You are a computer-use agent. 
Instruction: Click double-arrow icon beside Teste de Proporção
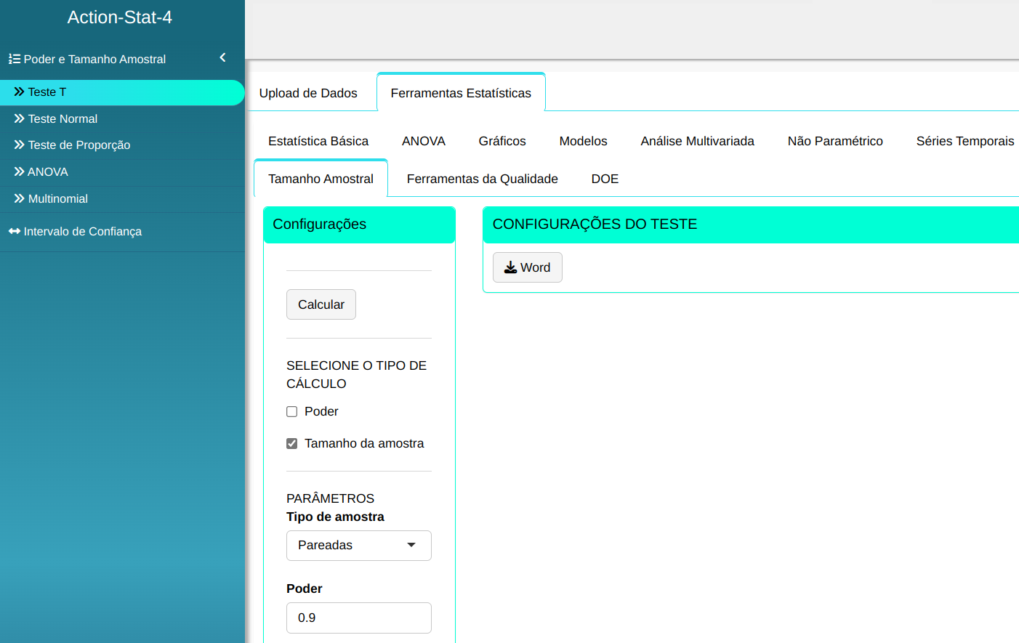[19, 145]
